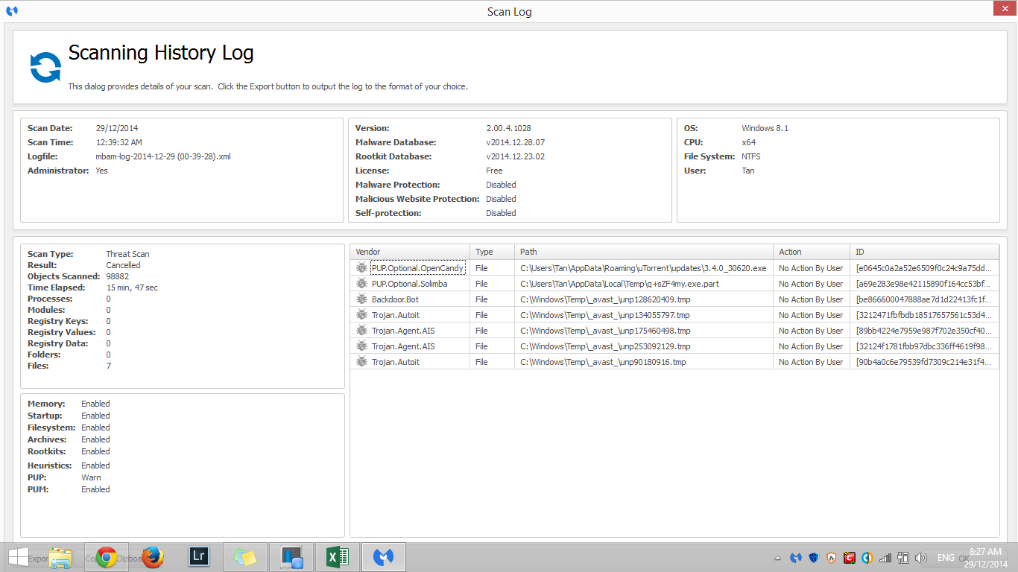Viewport: 1018px width, 572px height.
Task: Click the logfile name mbam-log-2014-12-29 (00-39-28).xml
Action: [x=163, y=156]
